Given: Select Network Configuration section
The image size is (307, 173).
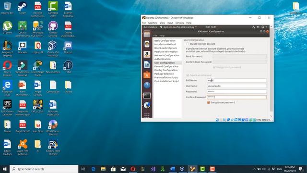Looking at the screenshot, I should point(167,56).
